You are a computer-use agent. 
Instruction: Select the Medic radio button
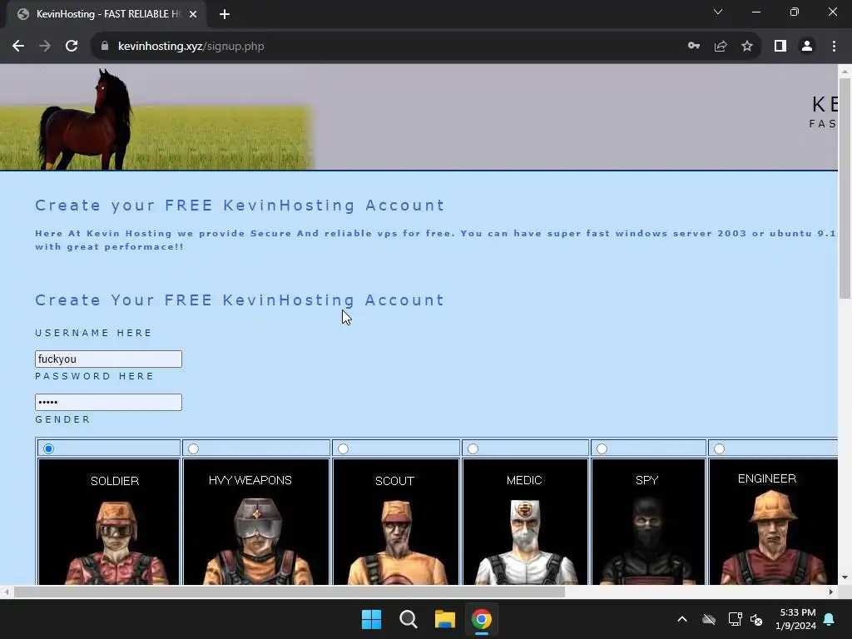pos(473,448)
